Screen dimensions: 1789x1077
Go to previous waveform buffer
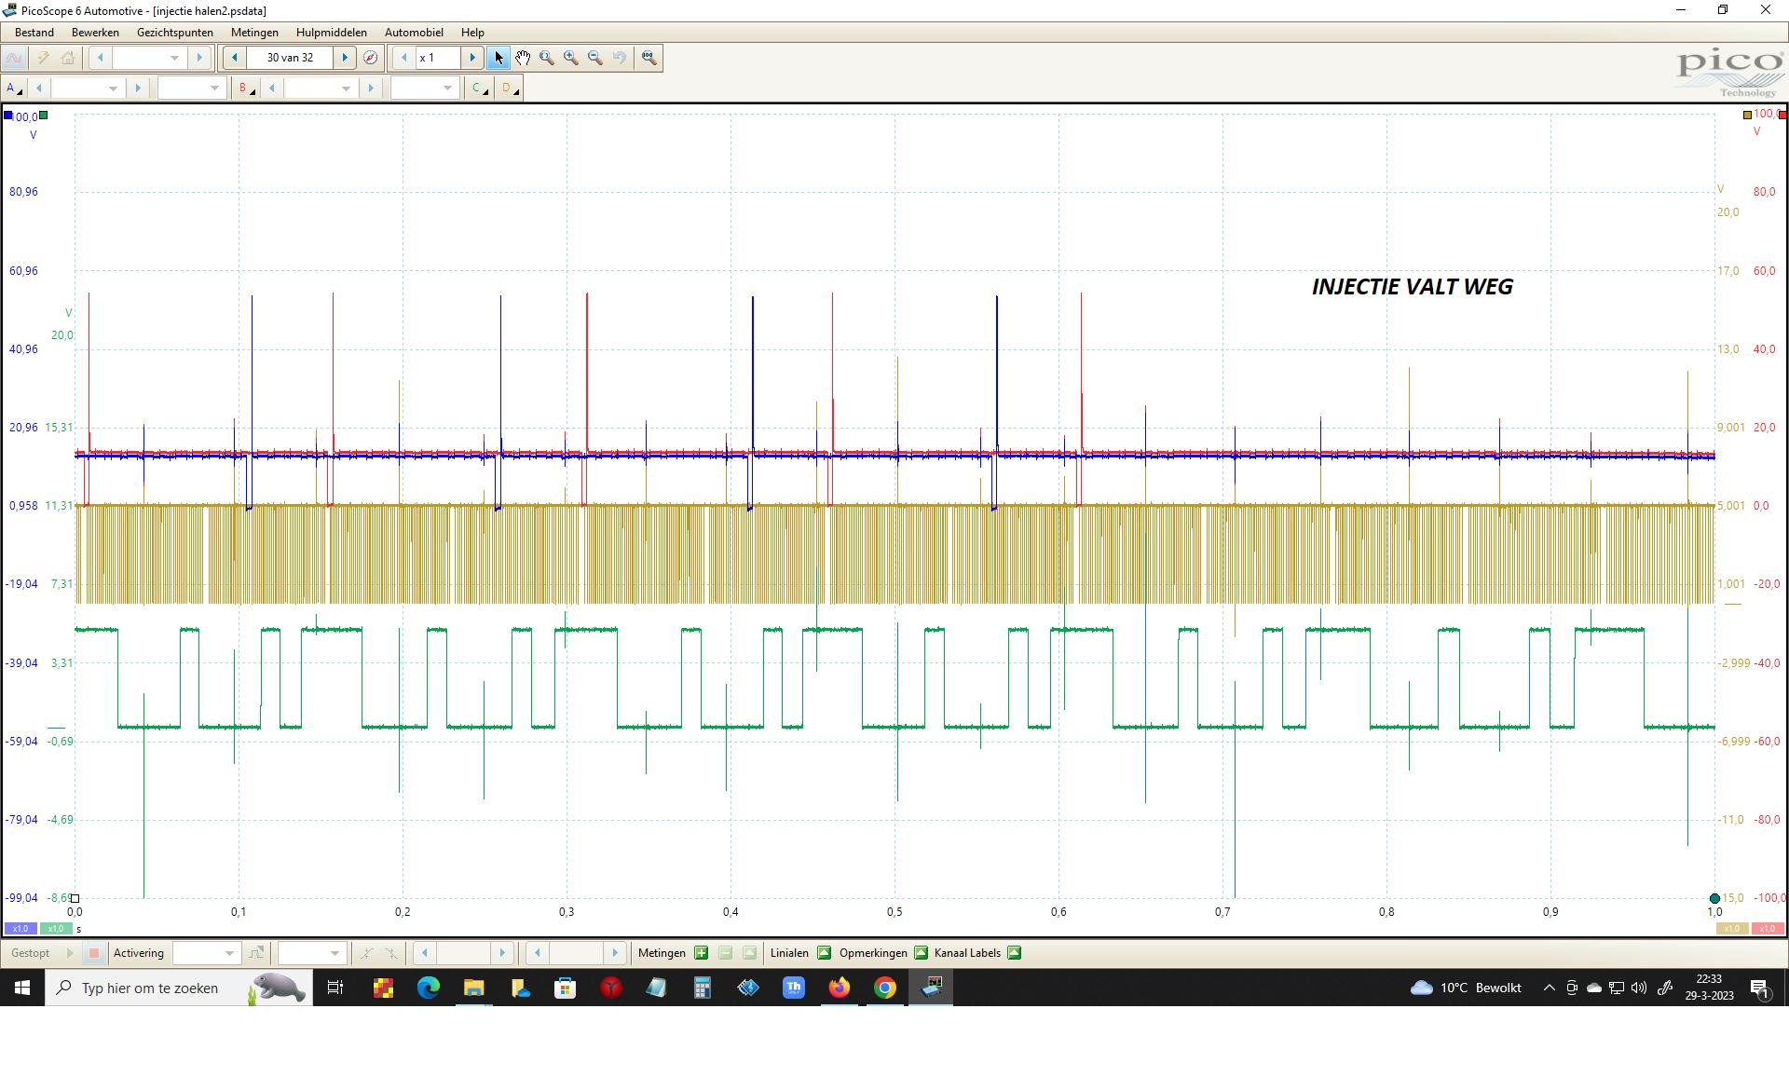tap(235, 58)
